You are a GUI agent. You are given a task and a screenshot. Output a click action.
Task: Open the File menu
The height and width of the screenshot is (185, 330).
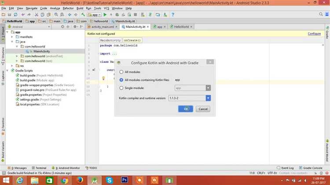point(4,8)
